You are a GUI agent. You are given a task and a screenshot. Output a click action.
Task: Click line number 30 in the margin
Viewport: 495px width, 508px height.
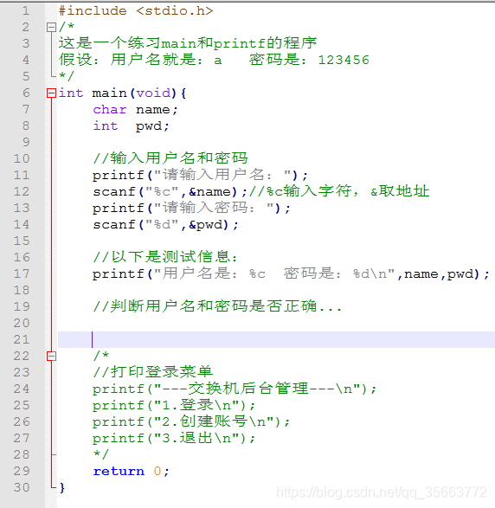[22, 487]
